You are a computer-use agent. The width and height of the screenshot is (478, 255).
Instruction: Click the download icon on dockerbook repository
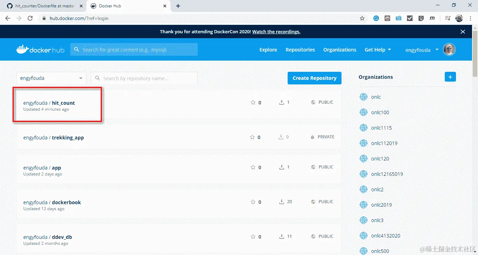281,202
